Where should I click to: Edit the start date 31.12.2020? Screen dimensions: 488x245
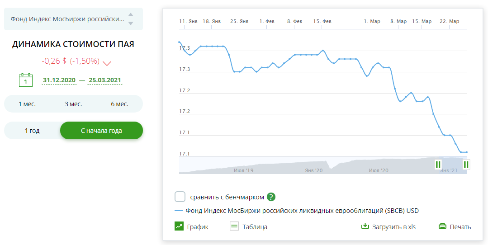tap(59, 80)
